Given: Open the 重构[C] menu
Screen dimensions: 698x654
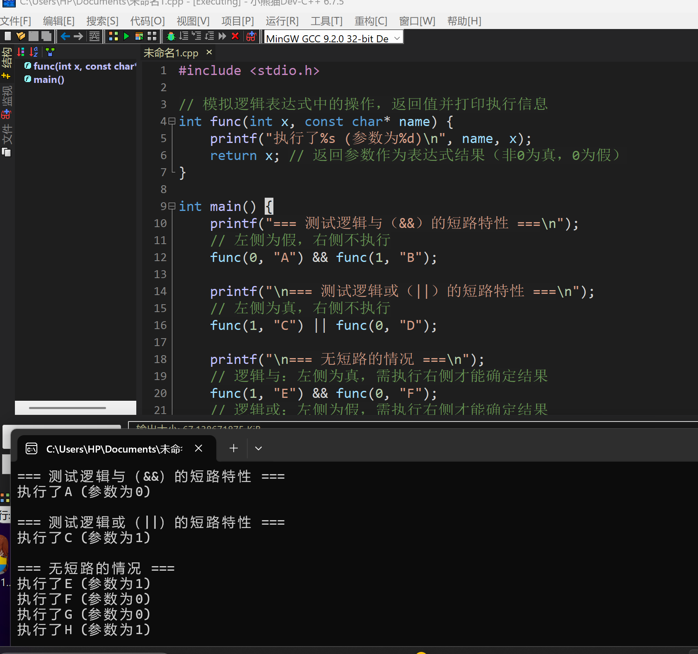Looking at the screenshot, I should pyautogui.click(x=371, y=21).
